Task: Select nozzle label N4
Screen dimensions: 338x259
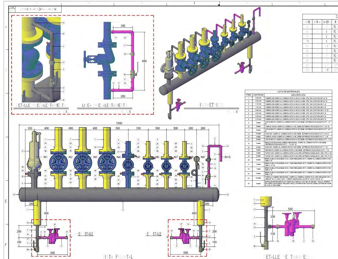Action: click(119, 157)
